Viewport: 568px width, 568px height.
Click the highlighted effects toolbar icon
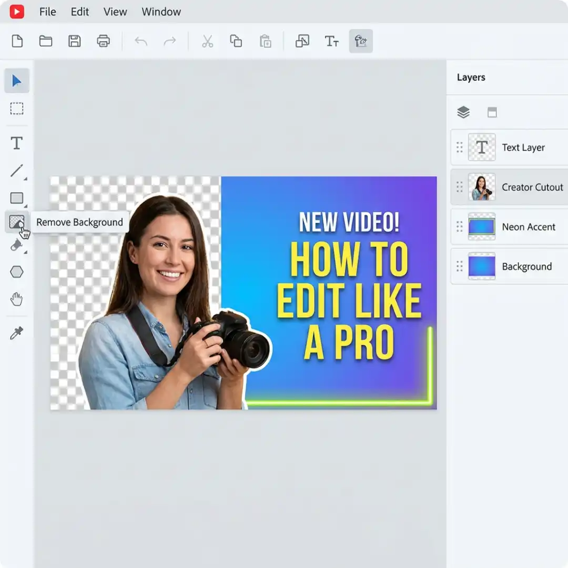[x=361, y=41]
